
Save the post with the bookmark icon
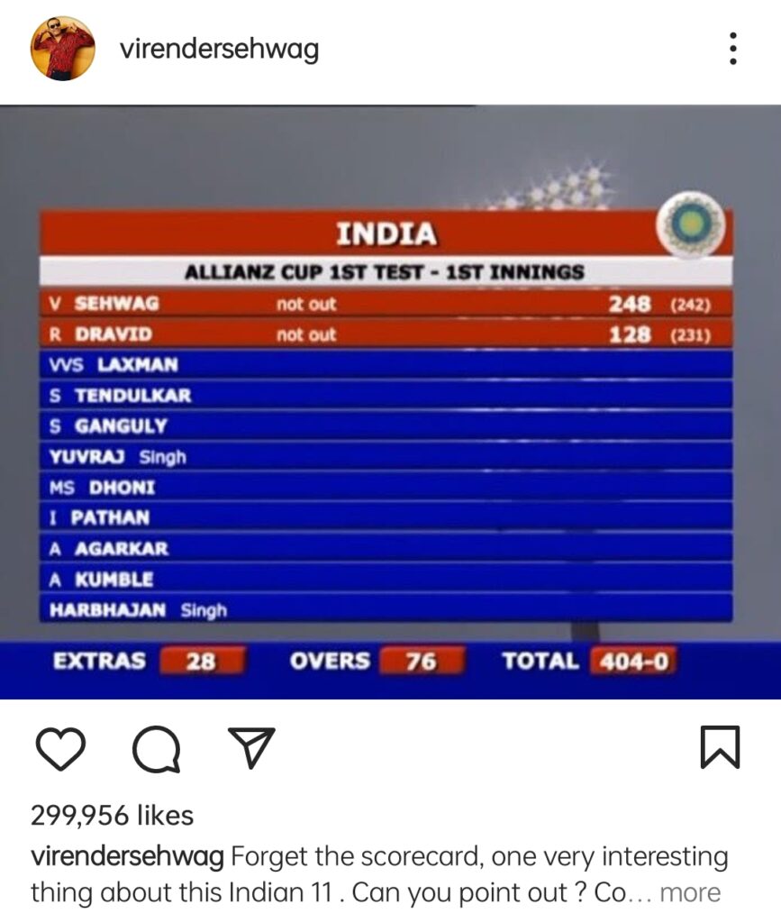coord(720,747)
